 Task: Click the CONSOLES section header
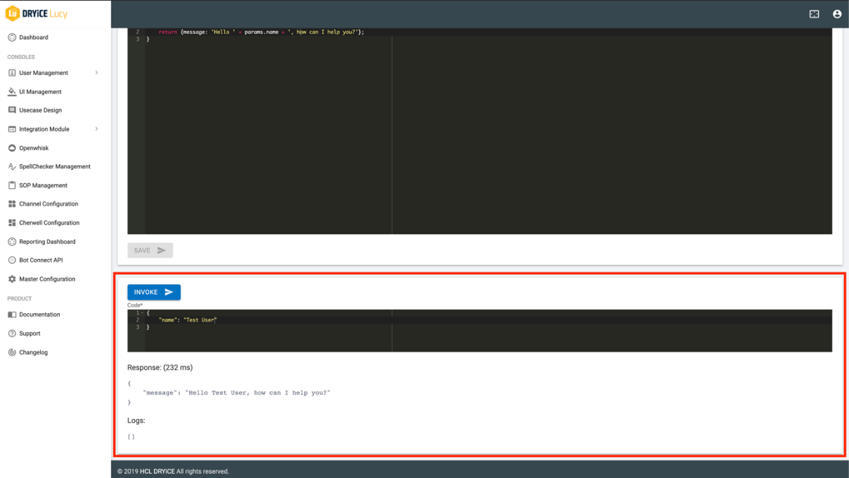pyautogui.click(x=21, y=57)
